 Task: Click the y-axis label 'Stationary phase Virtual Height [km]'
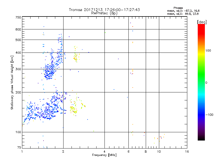click(12, 82)
